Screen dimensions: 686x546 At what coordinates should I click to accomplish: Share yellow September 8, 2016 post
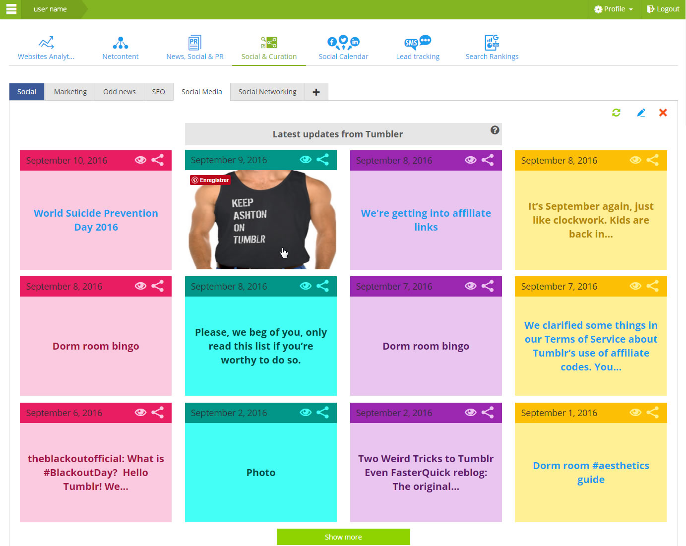[653, 160]
